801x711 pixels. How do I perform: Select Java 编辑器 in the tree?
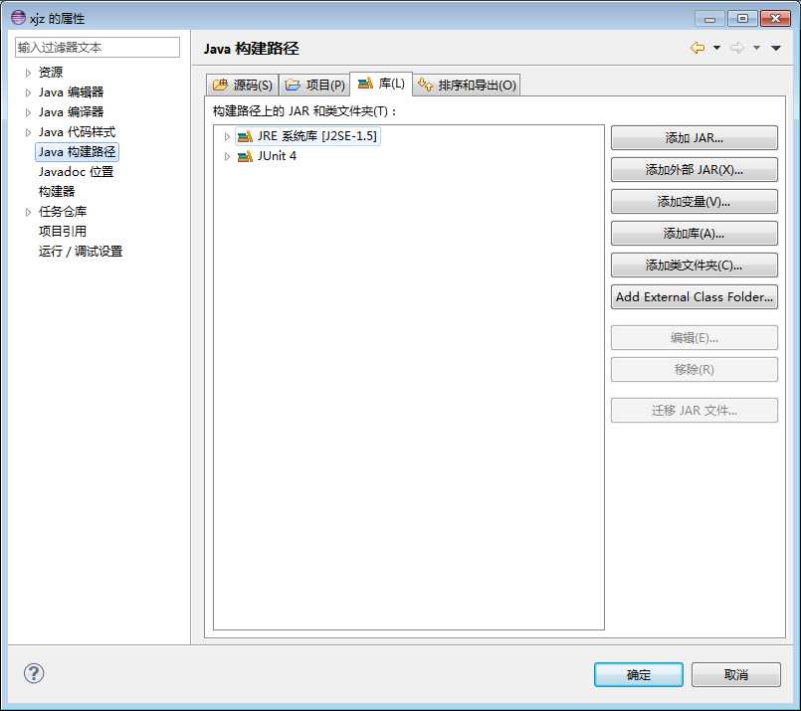coord(71,92)
